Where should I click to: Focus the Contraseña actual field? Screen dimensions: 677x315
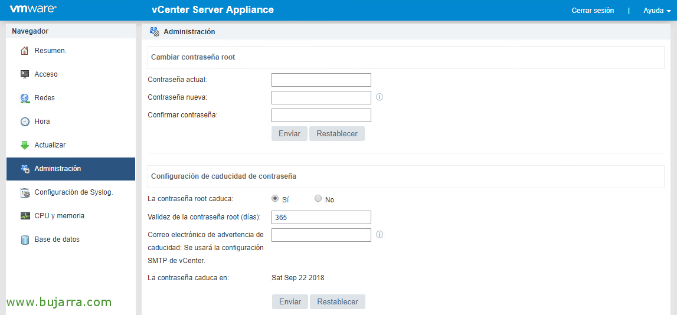tap(321, 80)
